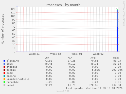Viewport: 126px width, 94px height.
Task: Click the 'Cur:' column header
Action: (48, 58)
